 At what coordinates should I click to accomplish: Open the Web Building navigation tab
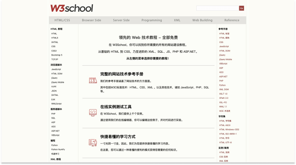(202, 20)
